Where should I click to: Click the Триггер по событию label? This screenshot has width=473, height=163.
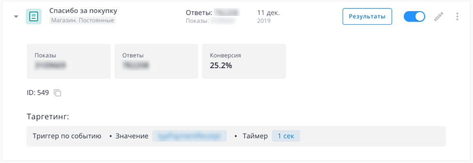67,136
